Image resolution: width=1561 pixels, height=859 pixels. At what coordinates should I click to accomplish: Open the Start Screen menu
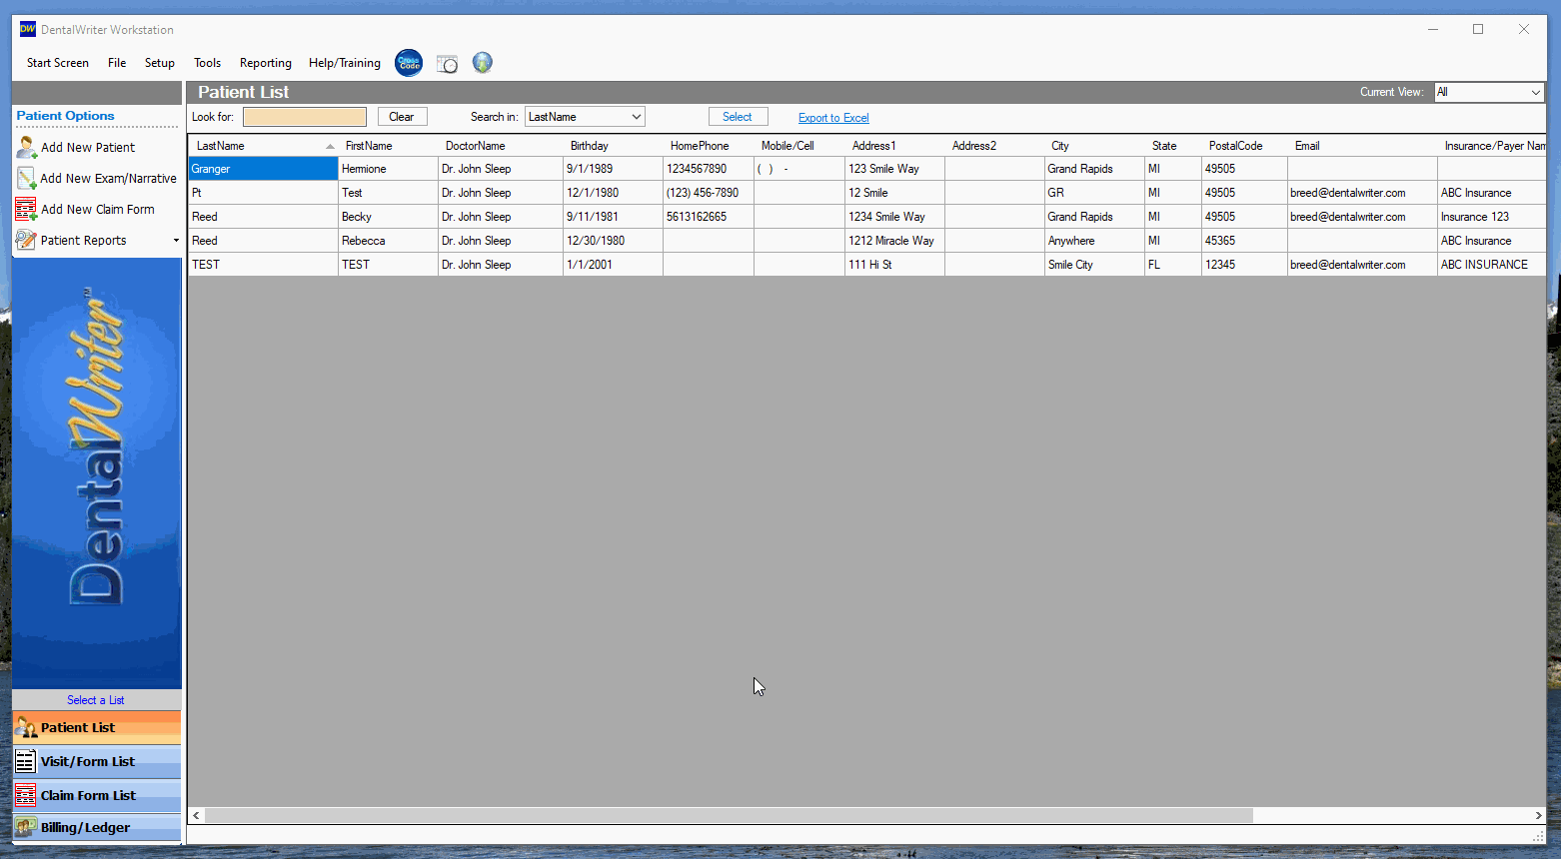coord(58,63)
